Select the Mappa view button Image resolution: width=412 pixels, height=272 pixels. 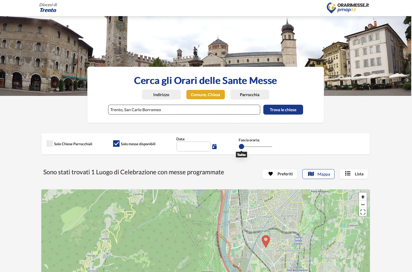(318, 174)
